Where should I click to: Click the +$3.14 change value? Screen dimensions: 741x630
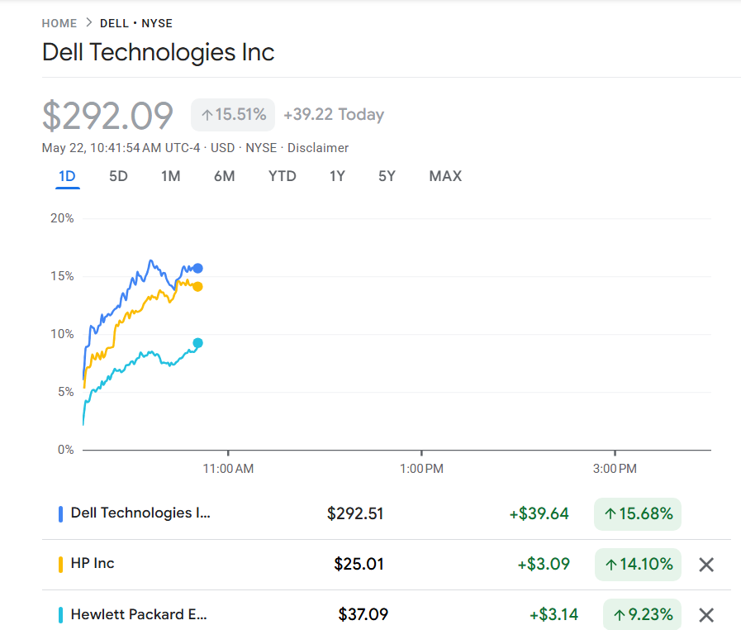click(x=553, y=614)
